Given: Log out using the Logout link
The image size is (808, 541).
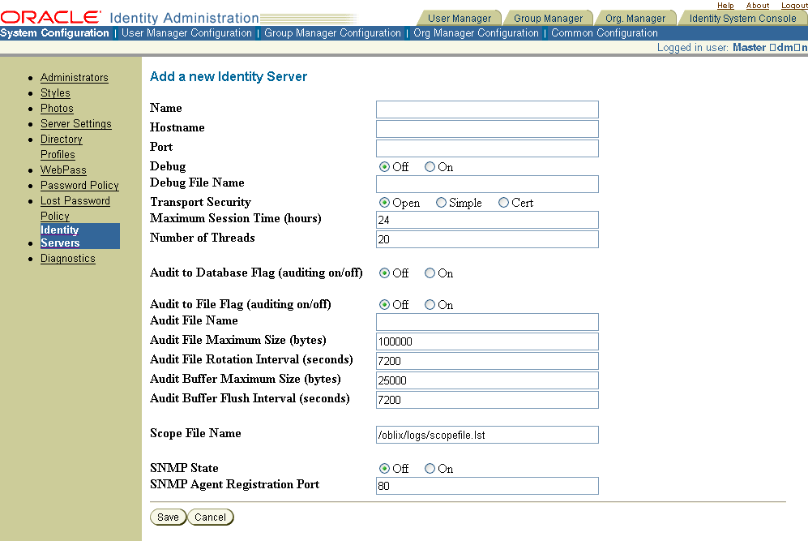Looking at the screenshot, I should click(x=794, y=6).
